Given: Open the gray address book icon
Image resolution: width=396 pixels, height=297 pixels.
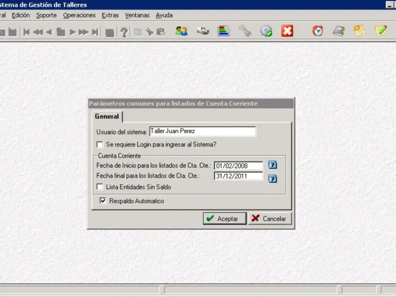Looking at the screenshot, I should tap(339, 31).
